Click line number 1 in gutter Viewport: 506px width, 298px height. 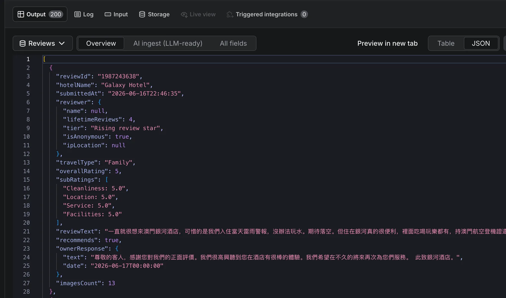(x=28, y=59)
